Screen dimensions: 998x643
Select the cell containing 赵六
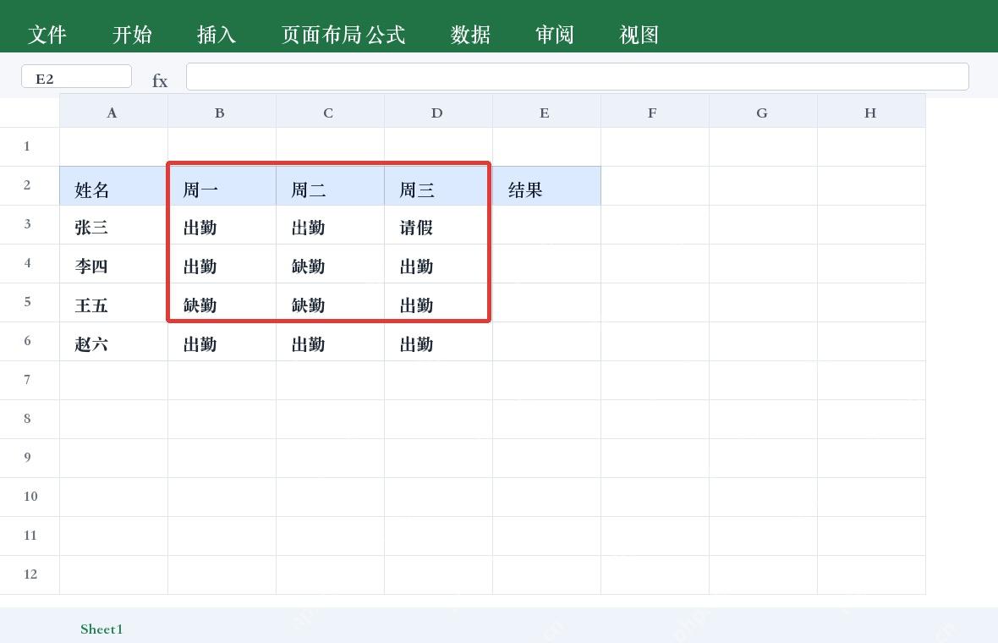pyautogui.click(x=114, y=341)
